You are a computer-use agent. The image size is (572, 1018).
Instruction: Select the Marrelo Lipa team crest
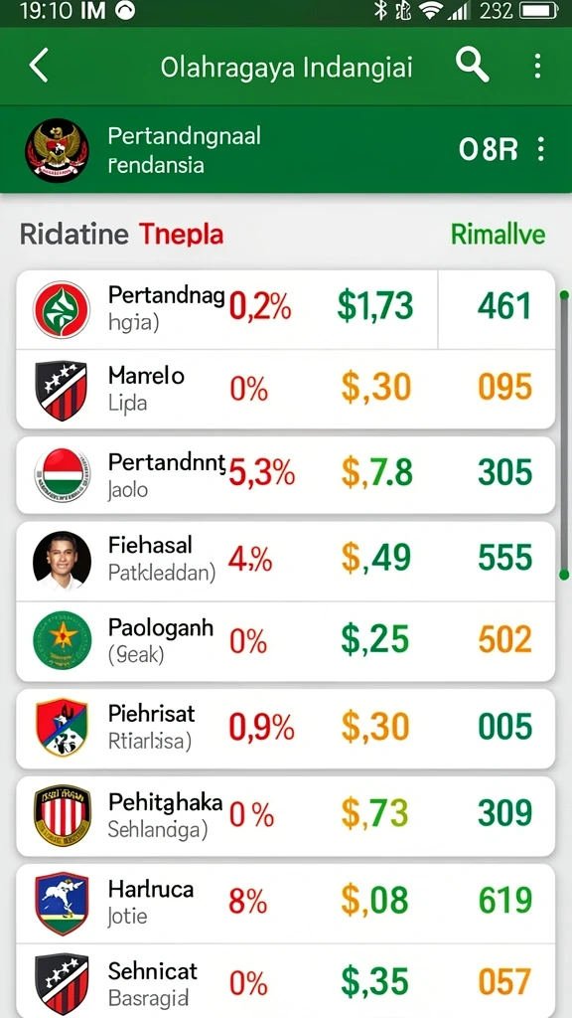(x=62, y=390)
